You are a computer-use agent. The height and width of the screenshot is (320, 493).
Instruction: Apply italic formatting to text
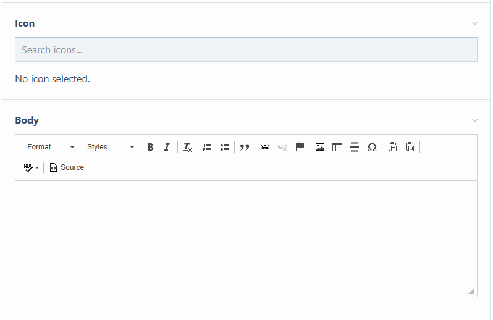click(x=167, y=147)
